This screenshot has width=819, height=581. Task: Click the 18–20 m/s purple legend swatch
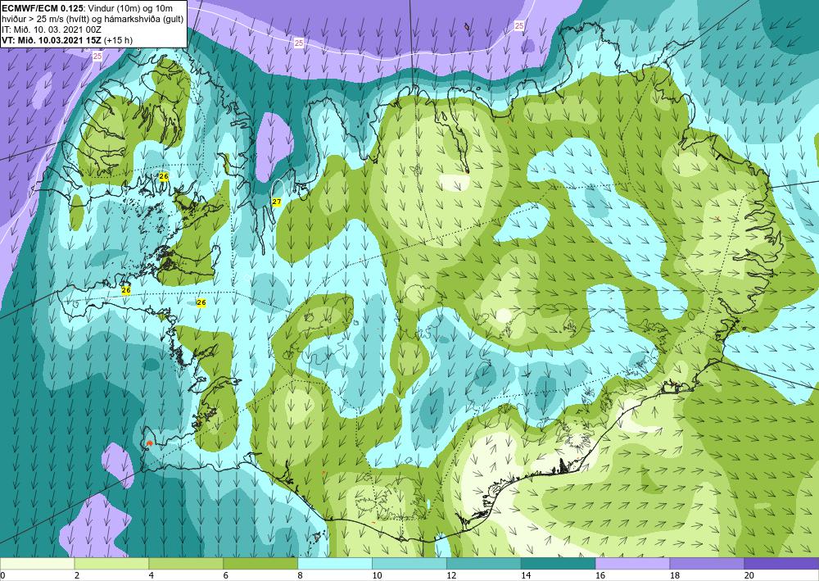(x=707, y=564)
